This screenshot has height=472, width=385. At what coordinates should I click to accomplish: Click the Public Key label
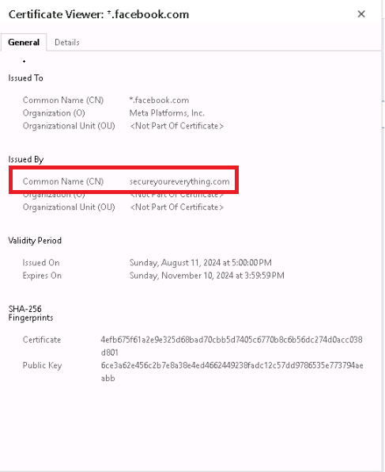42,365
